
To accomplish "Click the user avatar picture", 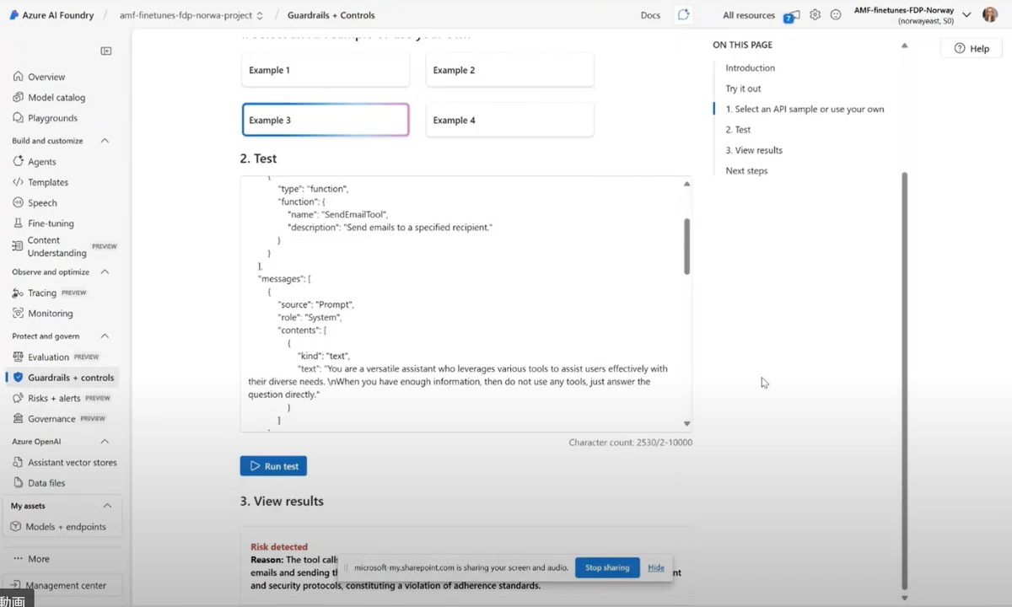I will tap(990, 15).
